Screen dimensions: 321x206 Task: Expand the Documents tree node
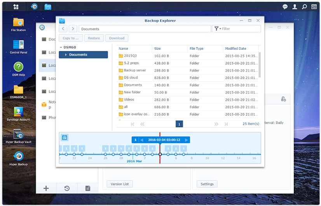point(66,55)
